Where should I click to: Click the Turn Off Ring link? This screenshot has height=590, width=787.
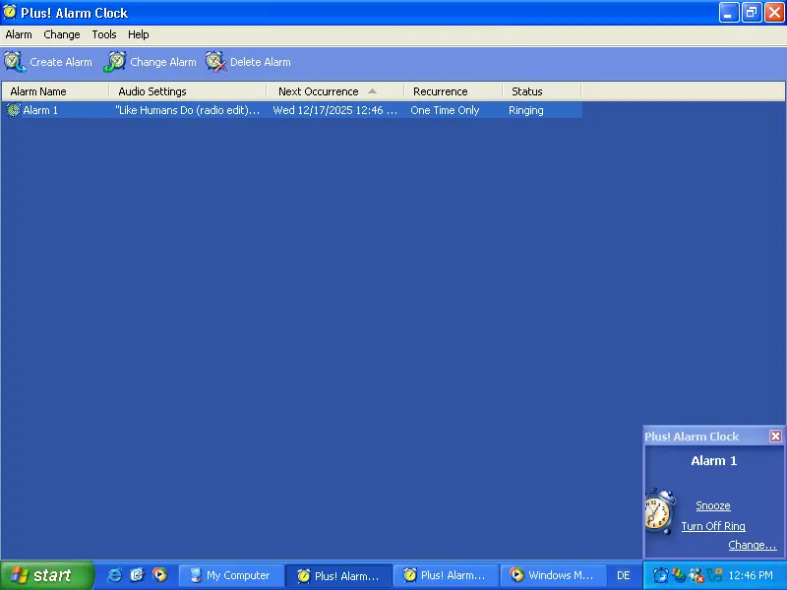point(713,526)
